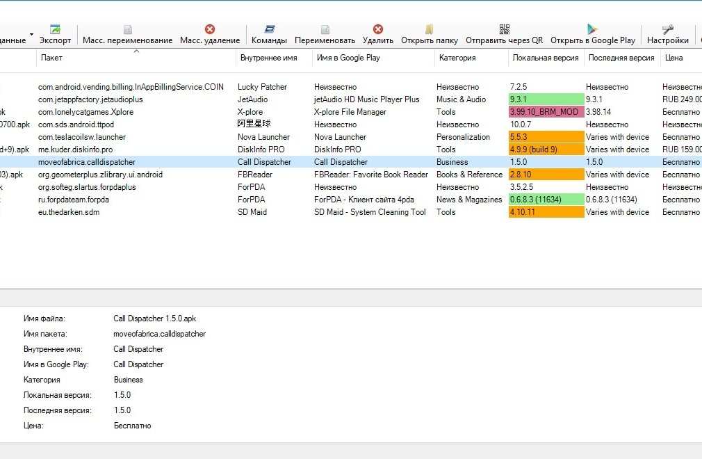The image size is (702, 459).
Task: Select the 7.2.5 local version cell
Action: pos(519,87)
